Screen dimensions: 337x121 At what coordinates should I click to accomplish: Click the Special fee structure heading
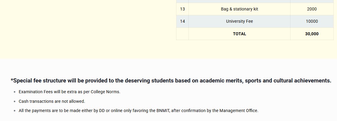pyautogui.click(x=171, y=81)
